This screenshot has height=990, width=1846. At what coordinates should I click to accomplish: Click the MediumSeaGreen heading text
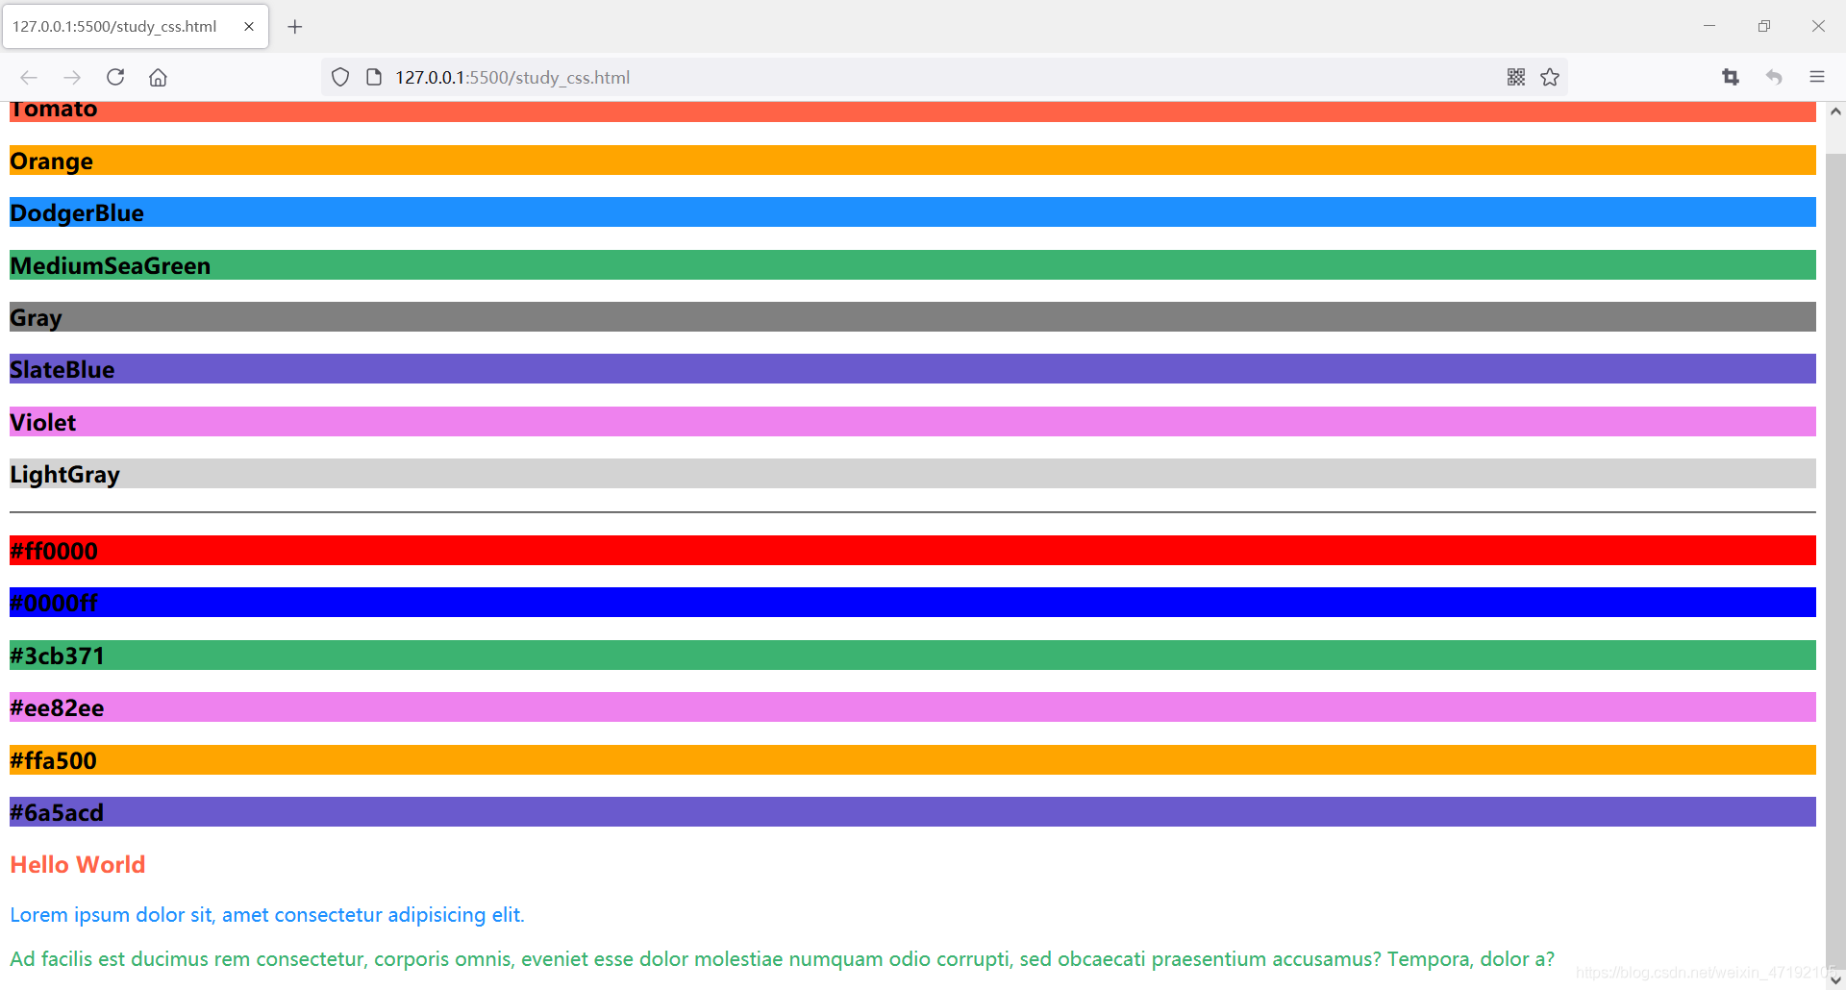111,265
